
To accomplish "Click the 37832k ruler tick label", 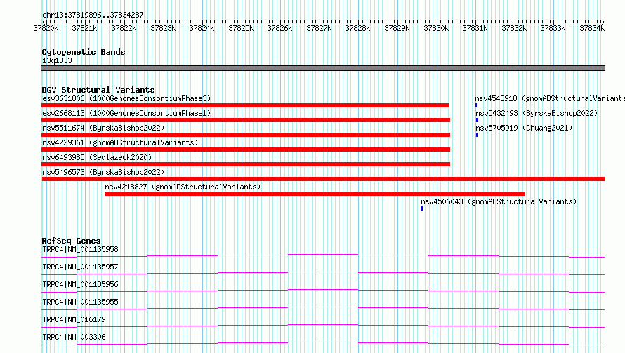I will coord(514,28).
